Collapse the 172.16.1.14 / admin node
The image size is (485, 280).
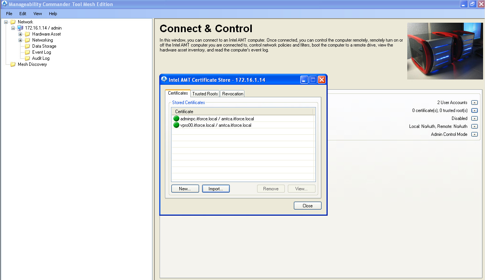[x=13, y=28]
